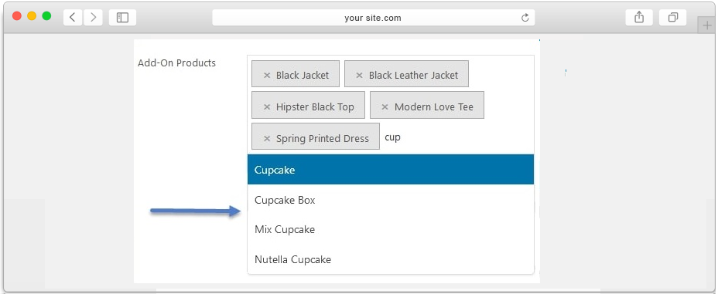Open the browser share menu
718x294 pixels.
639,17
